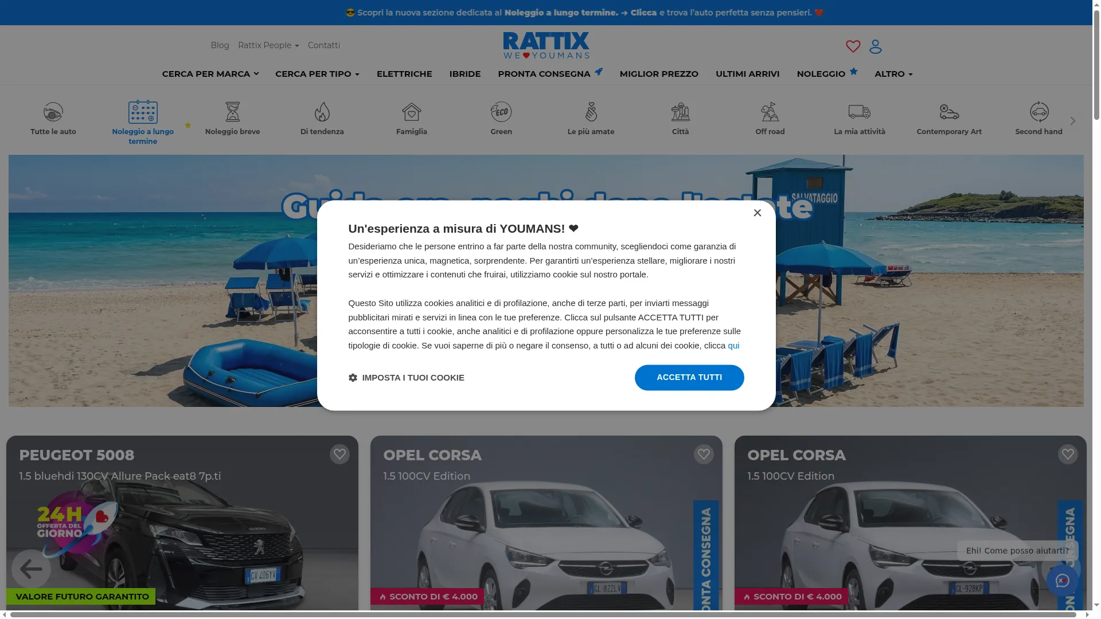Open the favorites heart in the header

coord(853,46)
